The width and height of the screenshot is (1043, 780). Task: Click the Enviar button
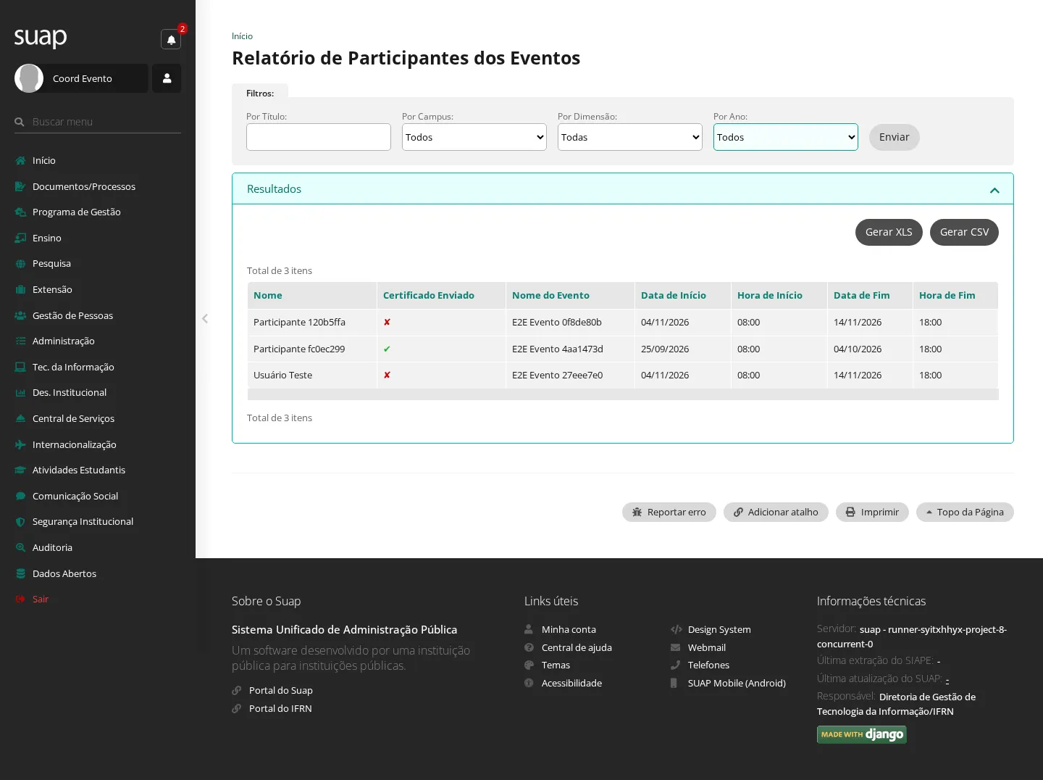coord(895,137)
